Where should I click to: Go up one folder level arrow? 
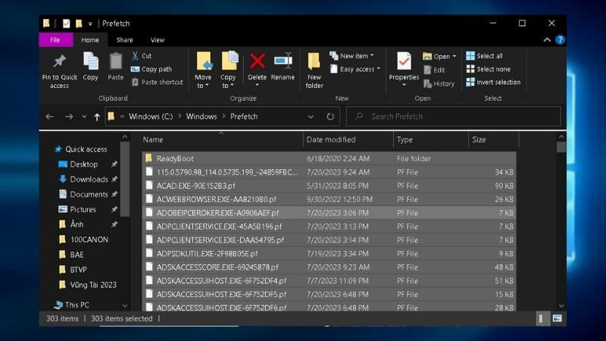(96, 117)
